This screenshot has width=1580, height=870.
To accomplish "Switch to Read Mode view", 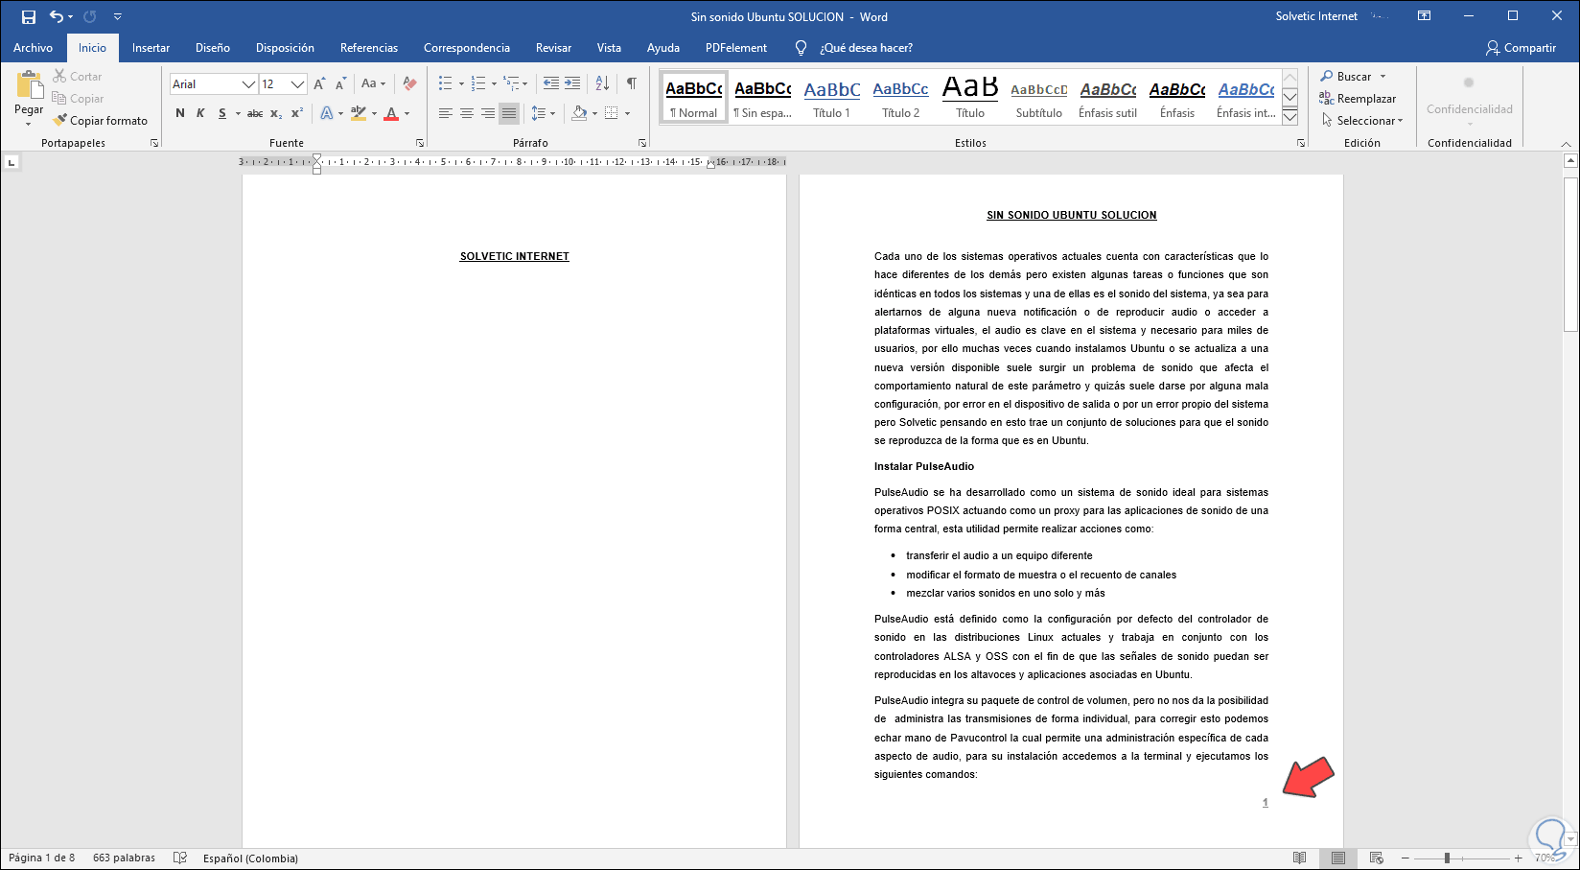I will pyautogui.click(x=1300, y=858).
